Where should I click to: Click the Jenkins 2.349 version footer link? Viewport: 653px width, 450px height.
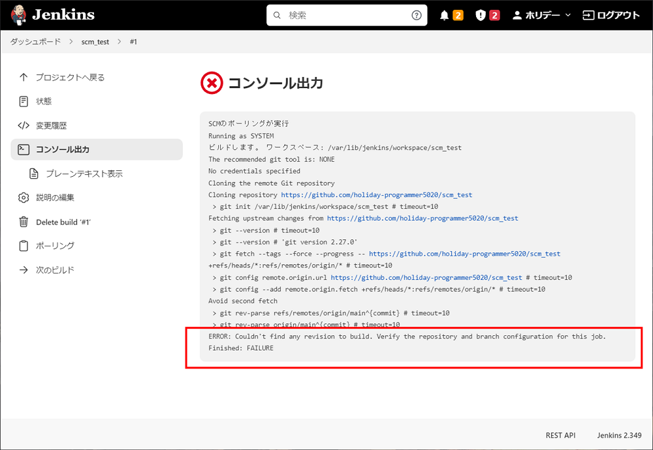[x=619, y=435]
